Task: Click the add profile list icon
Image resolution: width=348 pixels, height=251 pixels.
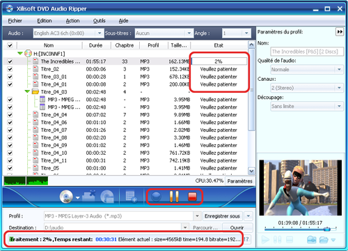Action: click(131, 197)
